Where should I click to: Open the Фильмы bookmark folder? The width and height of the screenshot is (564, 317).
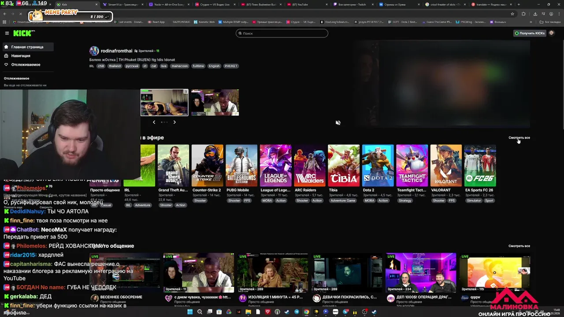(x=498, y=22)
